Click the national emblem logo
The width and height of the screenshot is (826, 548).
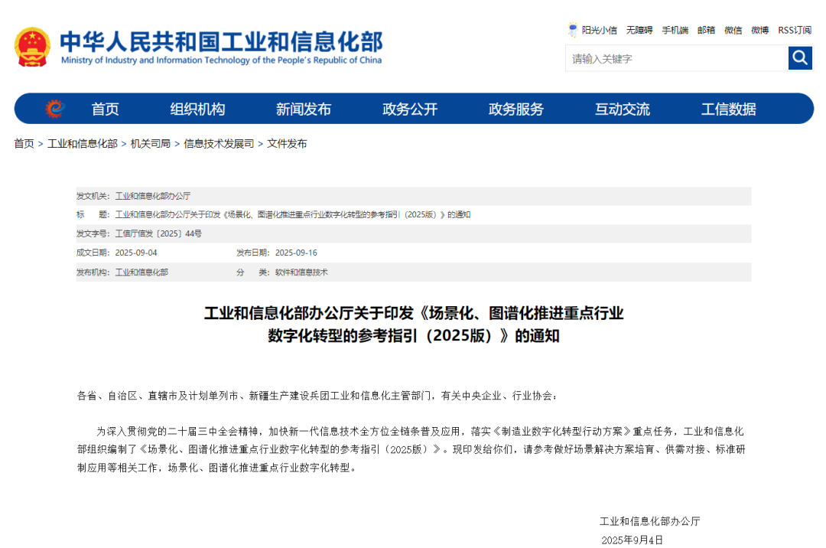(33, 47)
